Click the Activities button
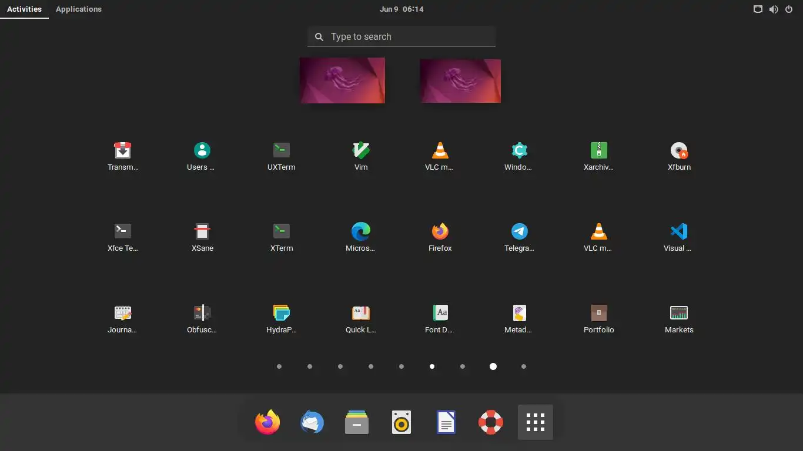The image size is (803, 451). pos(24,9)
